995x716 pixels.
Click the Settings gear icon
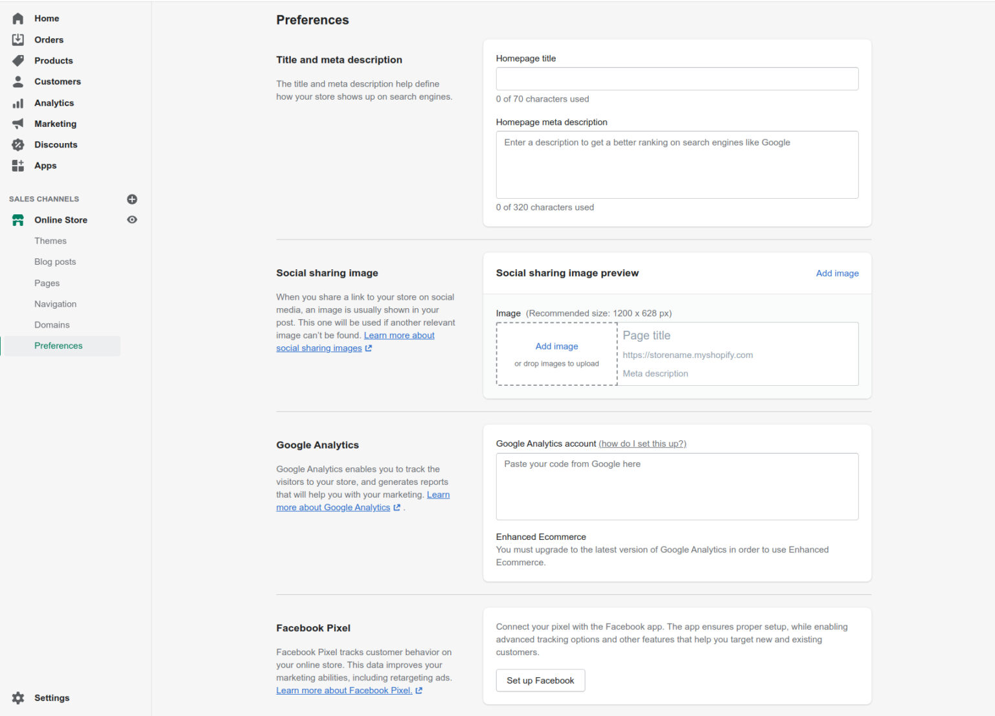point(18,698)
